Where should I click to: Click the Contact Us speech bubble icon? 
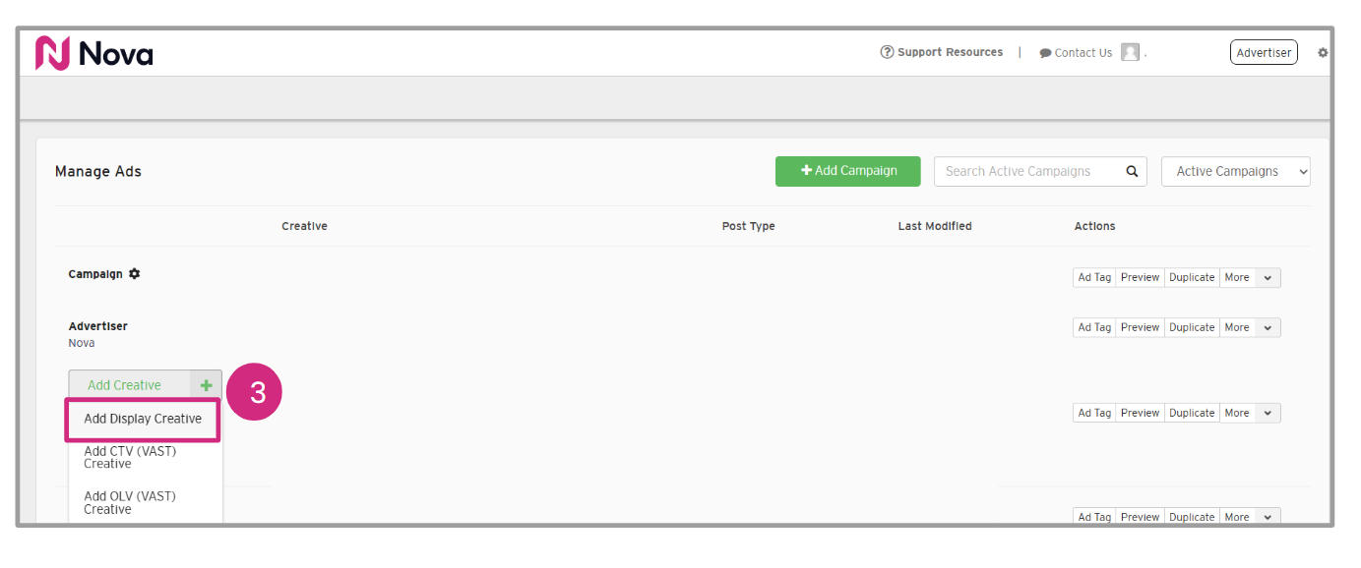coord(1045,53)
